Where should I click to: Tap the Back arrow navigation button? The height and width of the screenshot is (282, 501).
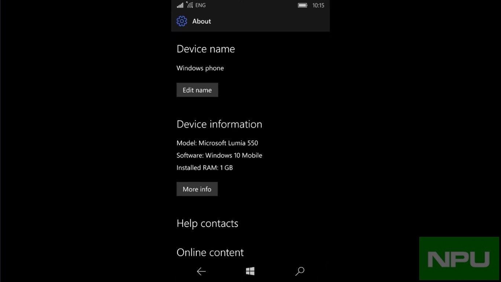[201, 271]
